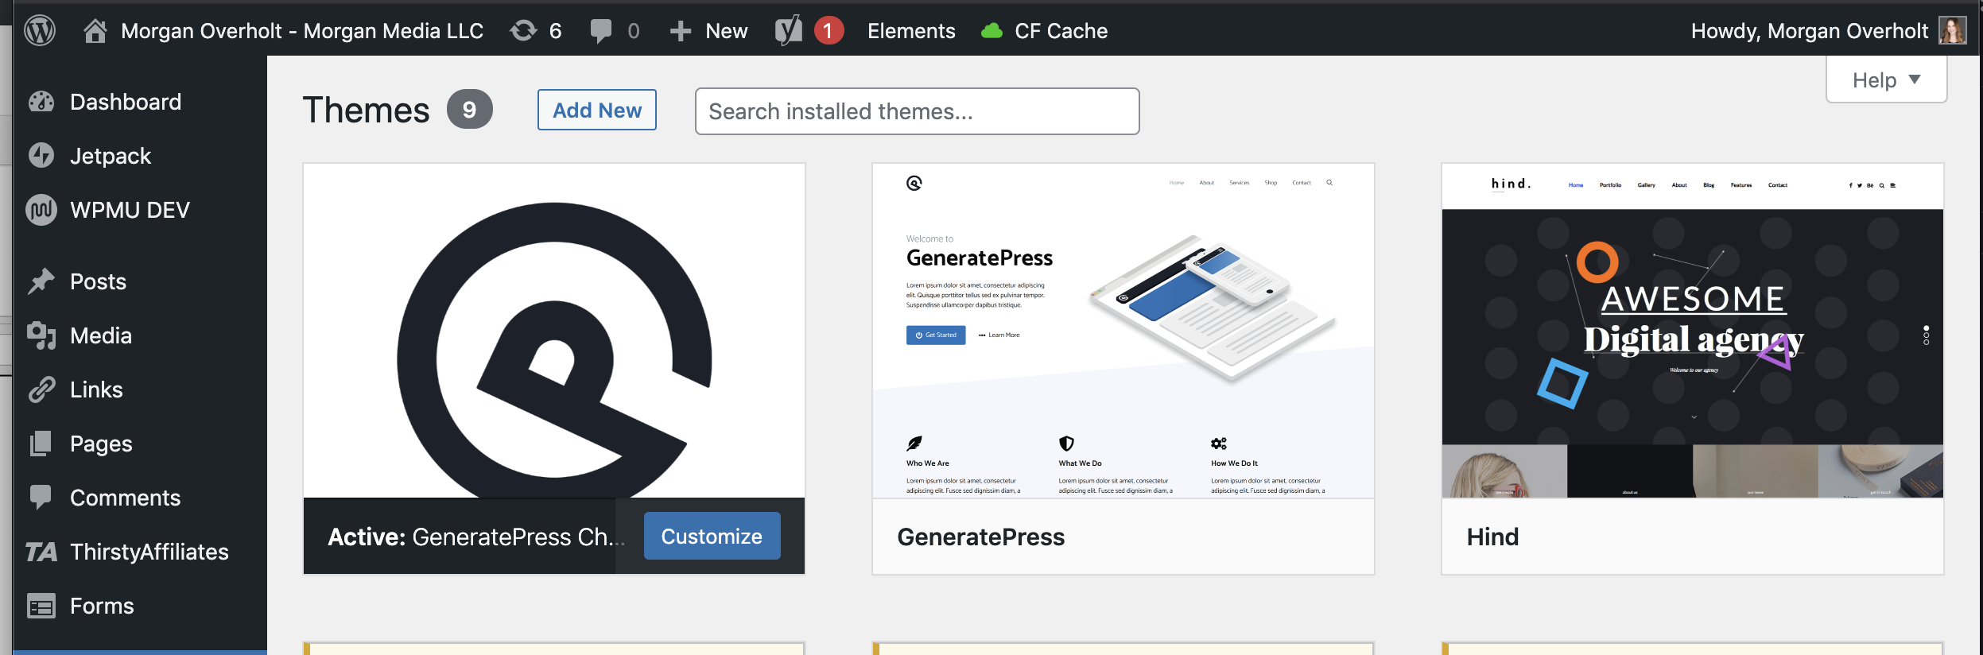This screenshot has width=1983, height=655.
Task: Click the plus New content icon
Action: 680,31
